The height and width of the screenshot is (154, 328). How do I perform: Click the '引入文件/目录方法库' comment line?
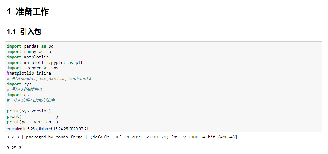pos(31,100)
